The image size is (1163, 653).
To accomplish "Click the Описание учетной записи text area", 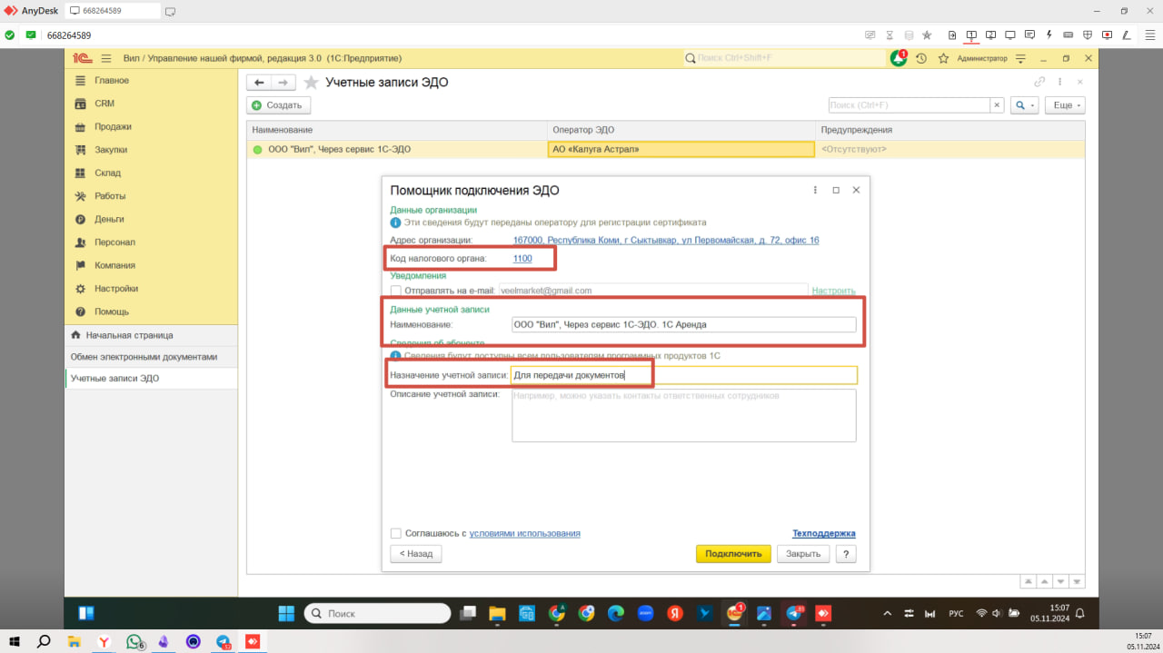I will click(x=684, y=415).
